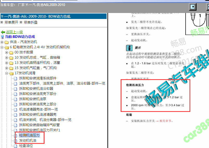Viewport: 209px width, 148px height.
Task: Open 拆卸和安装机油泵 page
Action: click(x=33, y=99)
